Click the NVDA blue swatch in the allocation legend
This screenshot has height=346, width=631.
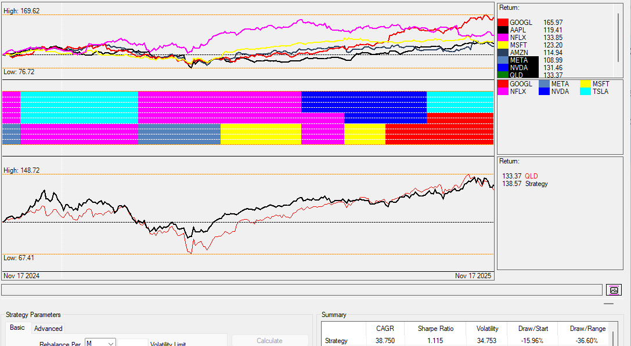[x=544, y=92]
